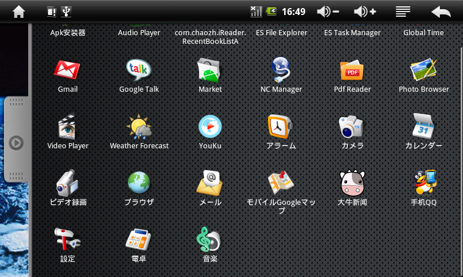
Task: Tap the USB connection status icon
Action: [66, 12]
